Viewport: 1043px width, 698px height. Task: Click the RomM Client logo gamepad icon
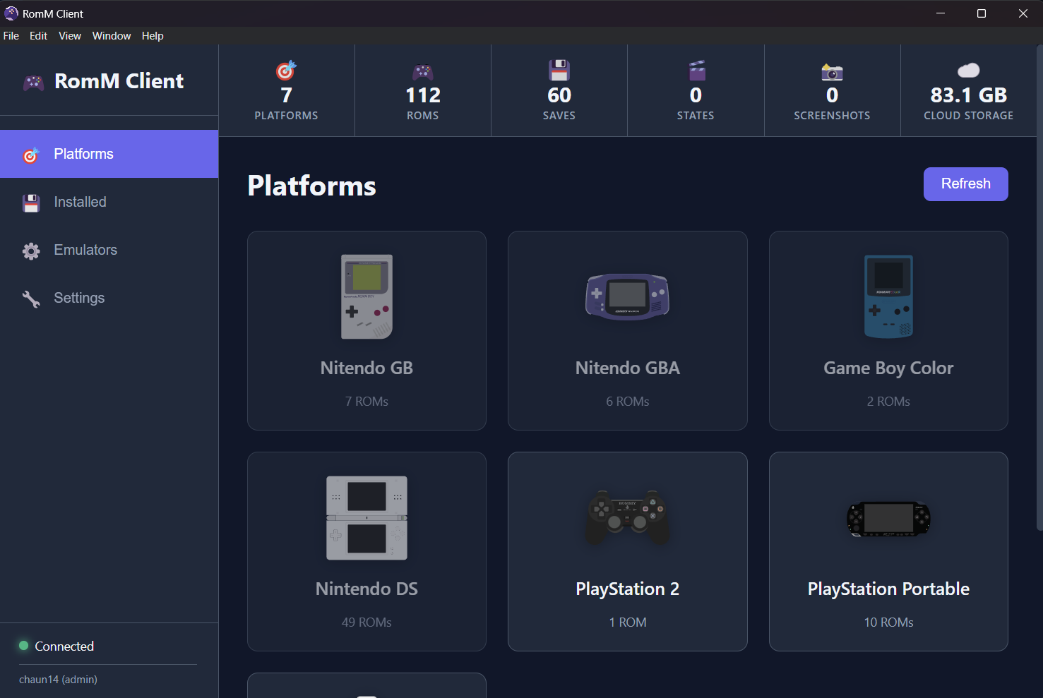[x=32, y=80]
